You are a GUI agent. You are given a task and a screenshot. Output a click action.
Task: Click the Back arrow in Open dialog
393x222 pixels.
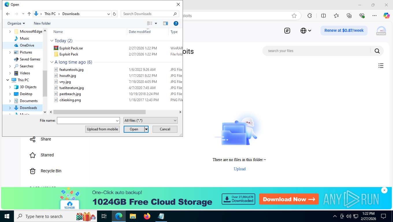pos(8,14)
